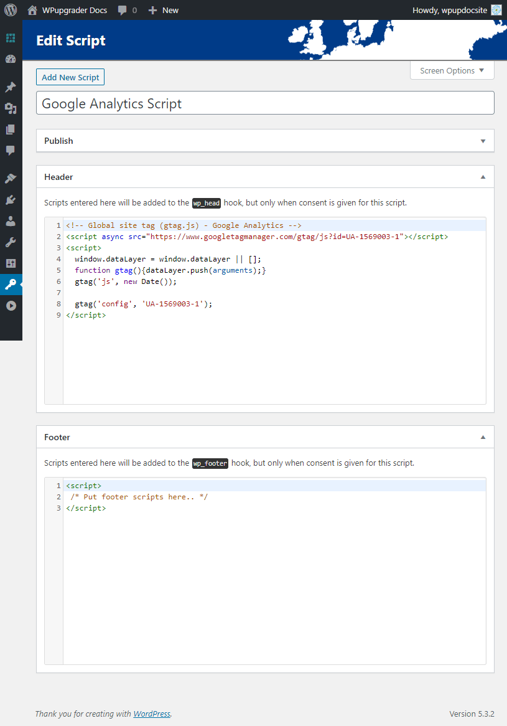
Task: Click the user avatar in admin bar
Action: tap(496, 10)
